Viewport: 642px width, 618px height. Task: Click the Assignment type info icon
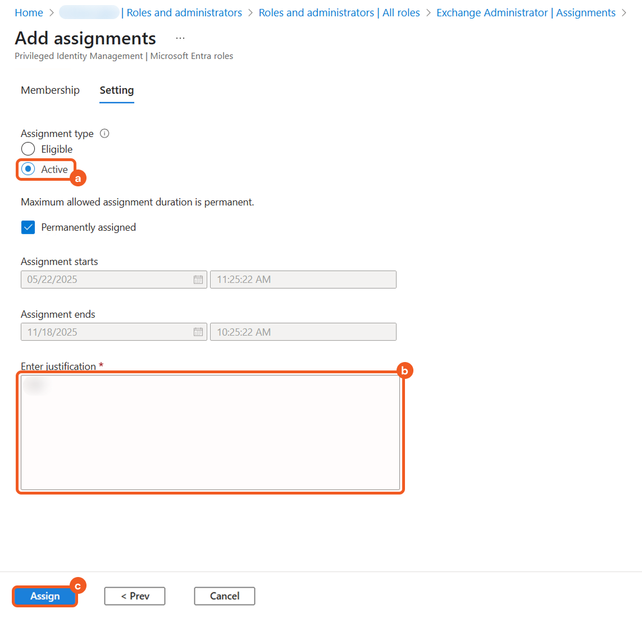point(104,134)
